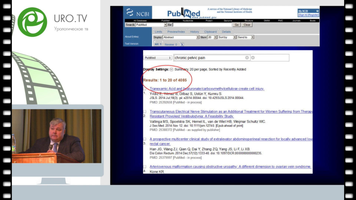Open the Arteriovenous malformation article link

(230, 167)
